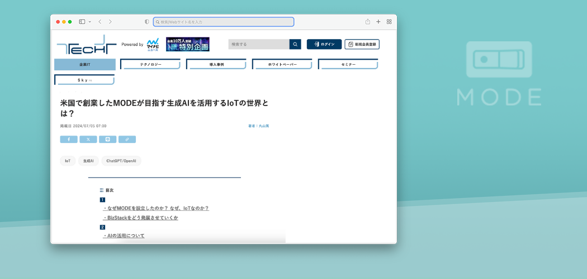Click the site search magnifier button
This screenshot has width=587, height=279.
295,44
